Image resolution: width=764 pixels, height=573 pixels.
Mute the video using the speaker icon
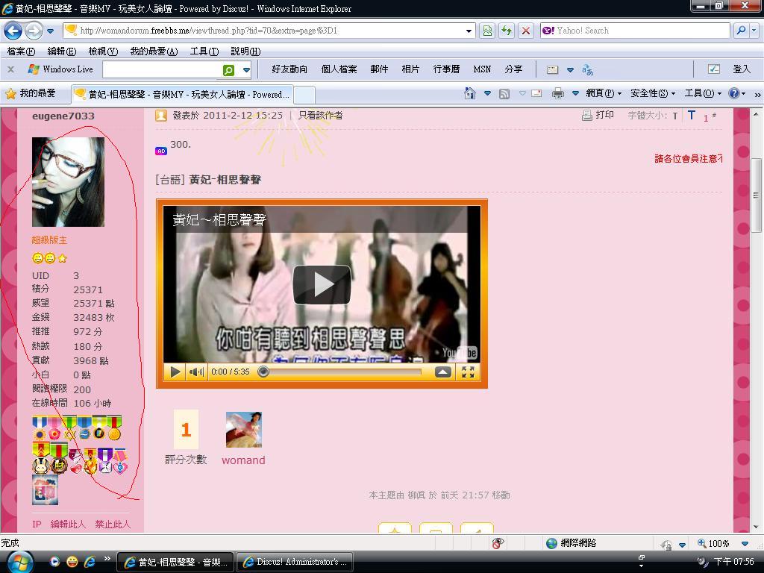[x=196, y=372]
